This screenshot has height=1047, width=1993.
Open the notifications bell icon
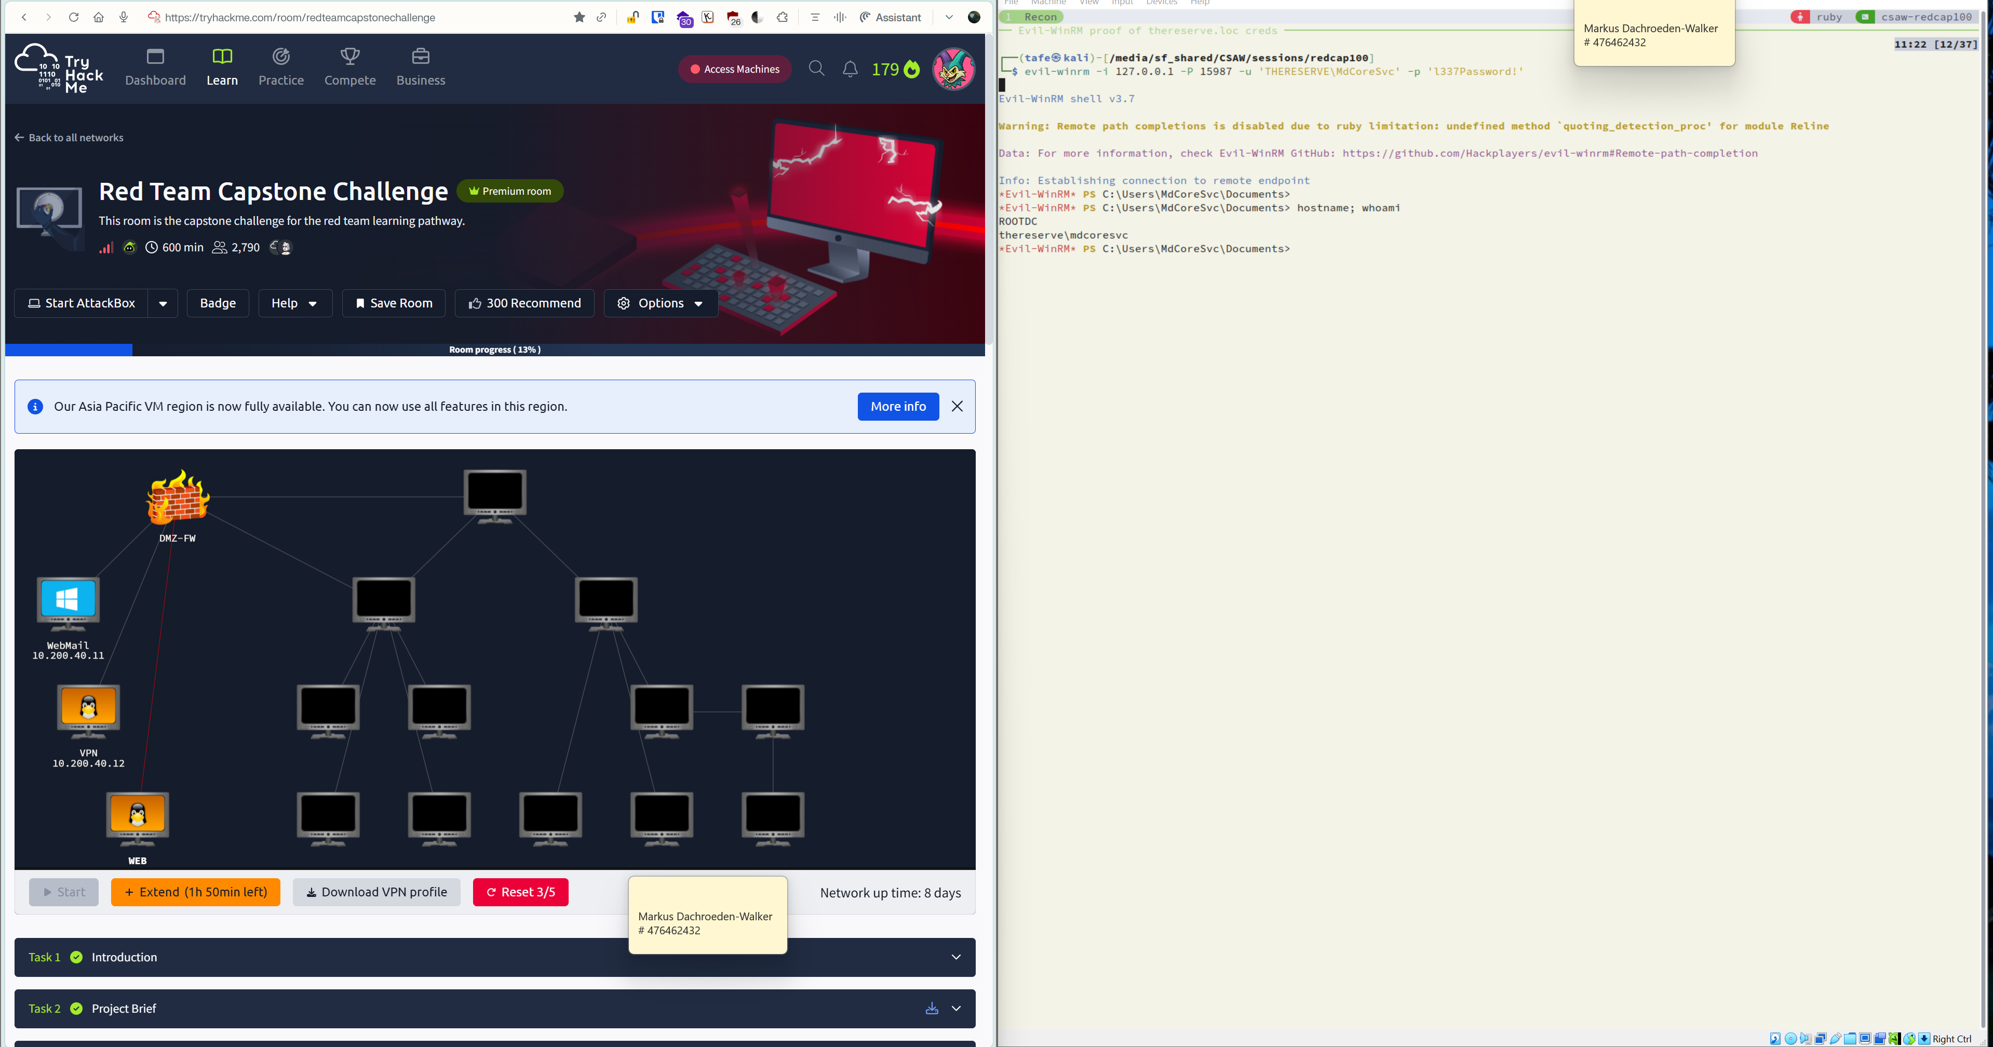pyautogui.click(x=850, y=69)
